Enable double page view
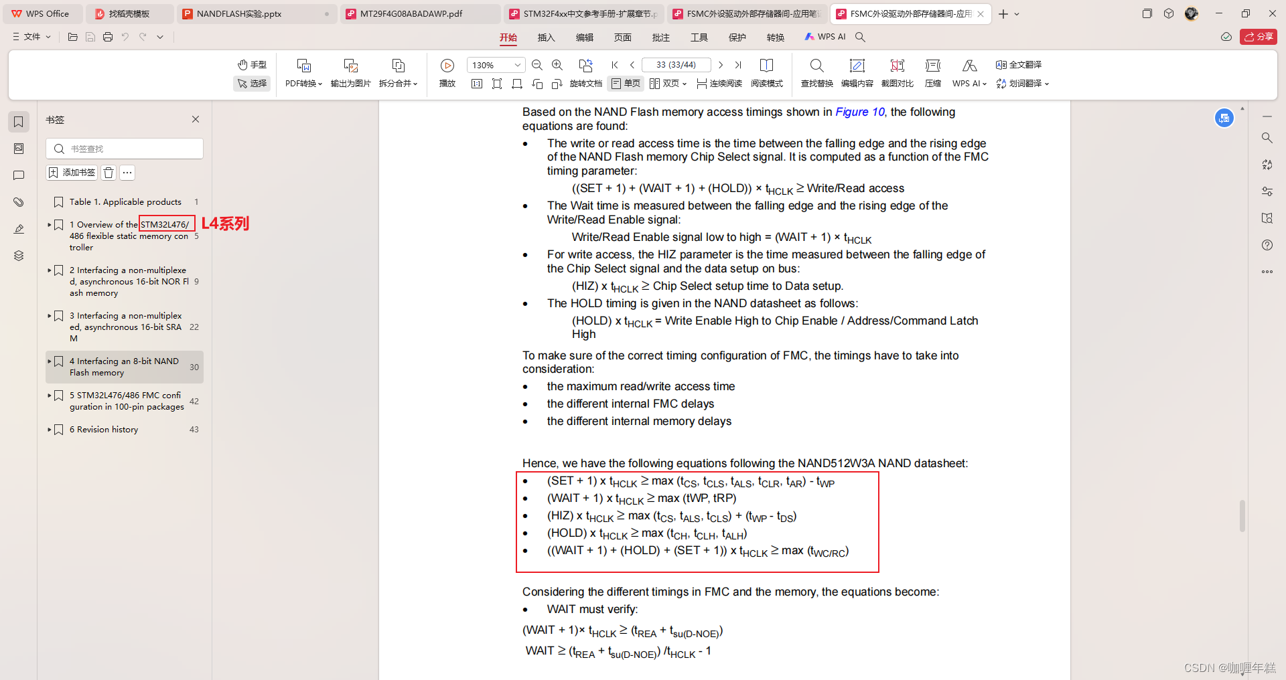 pos(668,84)
